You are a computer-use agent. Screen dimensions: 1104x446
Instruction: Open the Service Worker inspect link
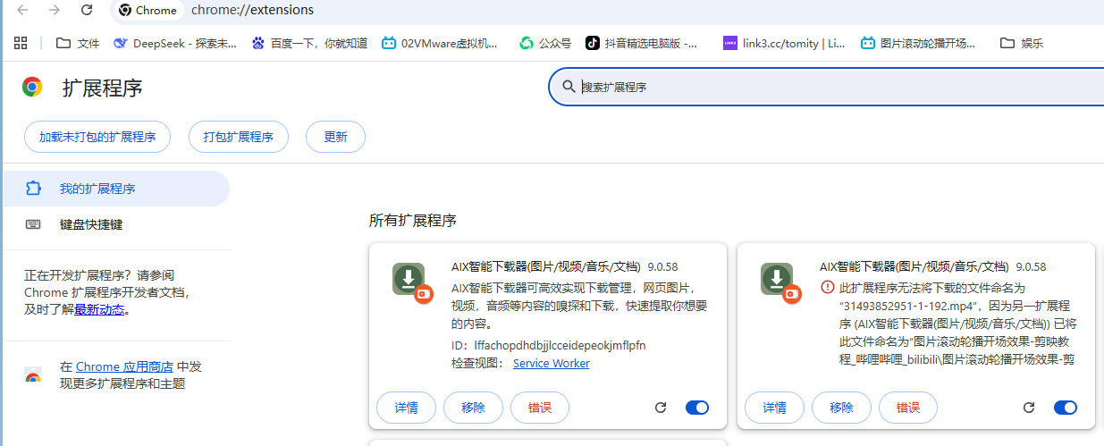tap(551, 363)
